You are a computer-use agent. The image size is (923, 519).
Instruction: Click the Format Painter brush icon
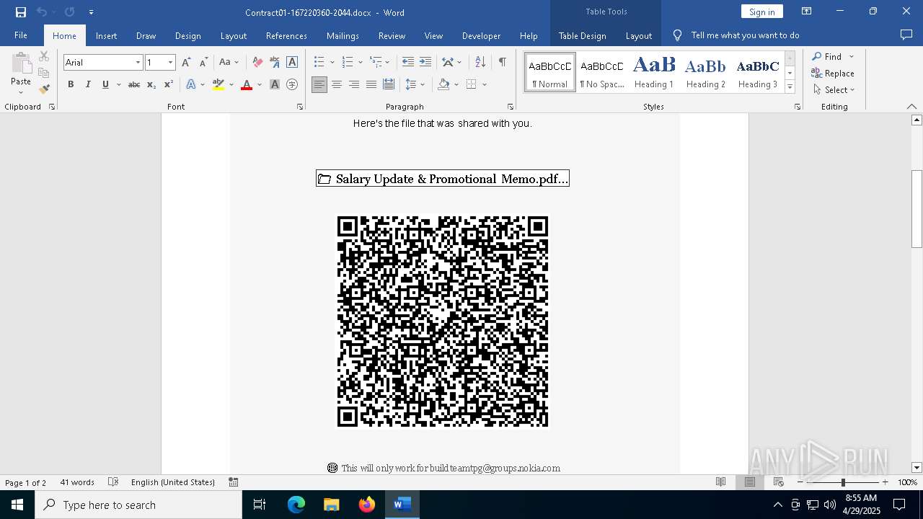[44, 89]
